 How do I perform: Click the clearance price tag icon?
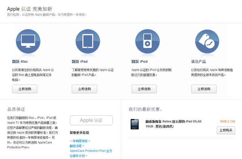(207, 41)
